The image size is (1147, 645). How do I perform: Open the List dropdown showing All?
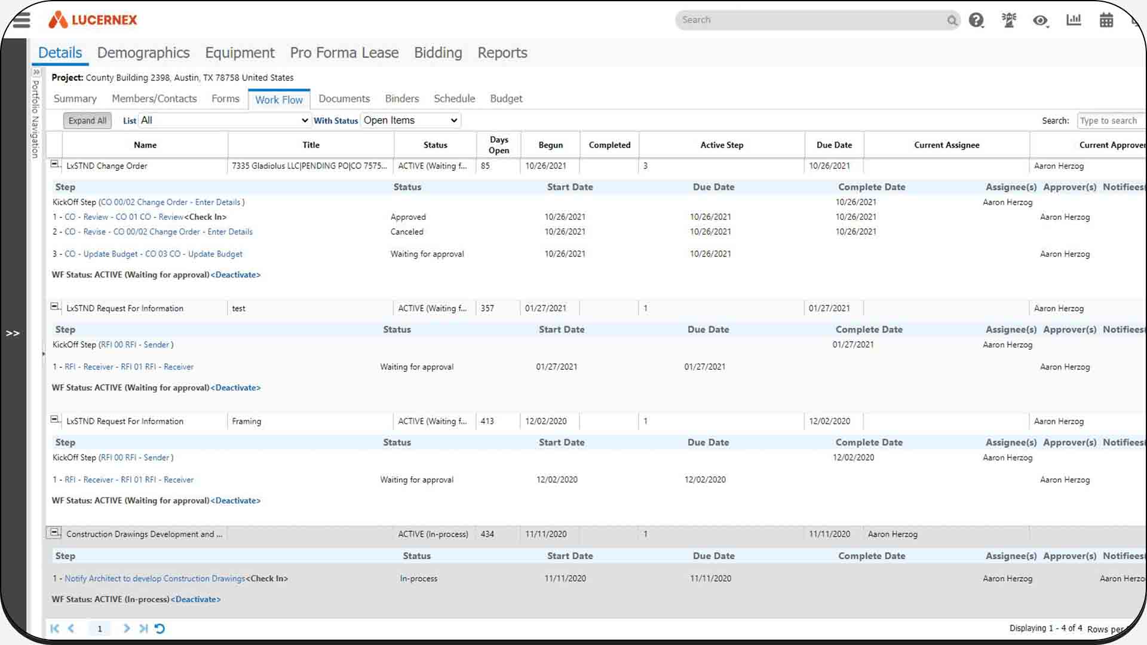click(x=224, y=120)
